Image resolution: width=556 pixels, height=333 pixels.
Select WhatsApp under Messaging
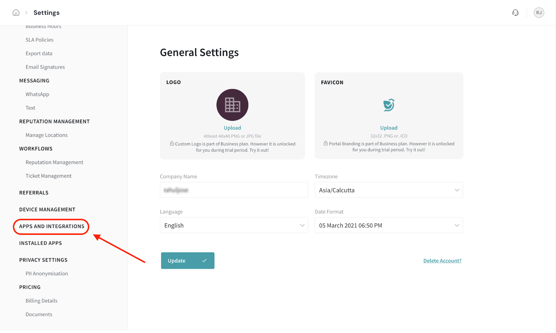click(x=37, y=94)
